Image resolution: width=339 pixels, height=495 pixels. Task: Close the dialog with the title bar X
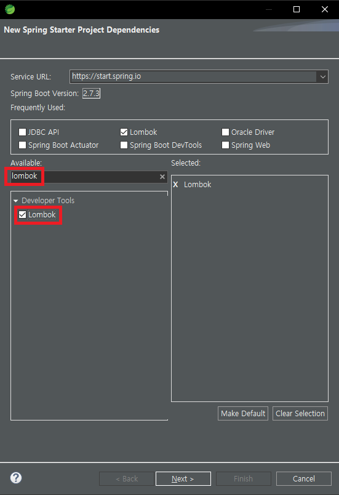coord(325,9)
